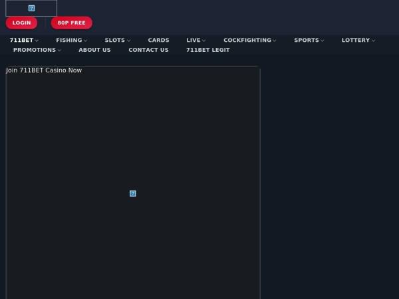Viewport: 399px width, 299px height.
Task: Open the COCKFIGHTING menu
Action: click(x=247, y=40)
